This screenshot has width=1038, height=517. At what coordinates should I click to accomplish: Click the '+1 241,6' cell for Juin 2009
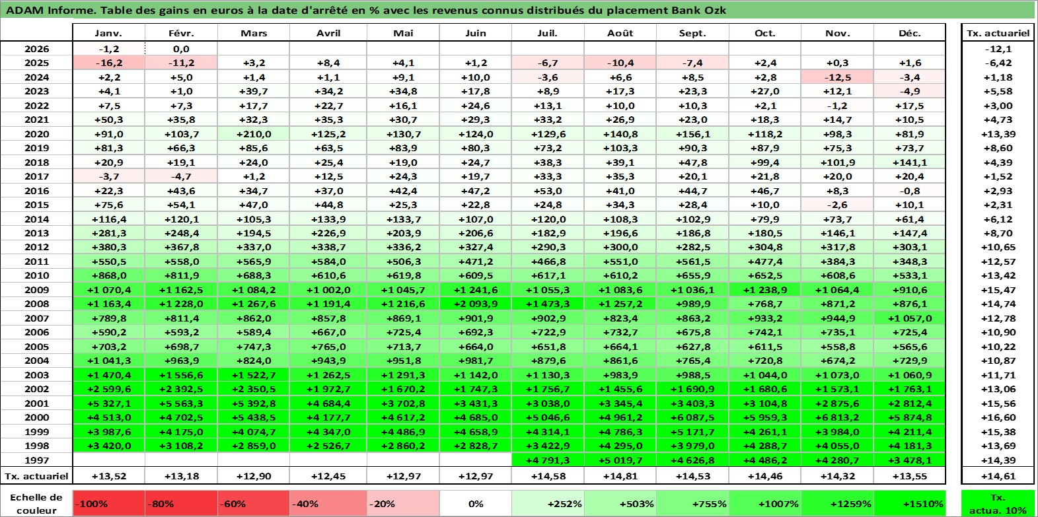pos(476,290)
